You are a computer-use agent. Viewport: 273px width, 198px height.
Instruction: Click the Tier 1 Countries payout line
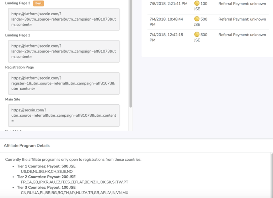[46, 166]
